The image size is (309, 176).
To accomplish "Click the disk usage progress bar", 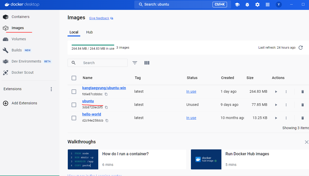I will (93, 45).
